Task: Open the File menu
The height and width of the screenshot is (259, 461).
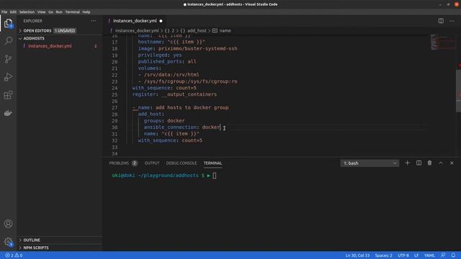Action: pos(4,12)
